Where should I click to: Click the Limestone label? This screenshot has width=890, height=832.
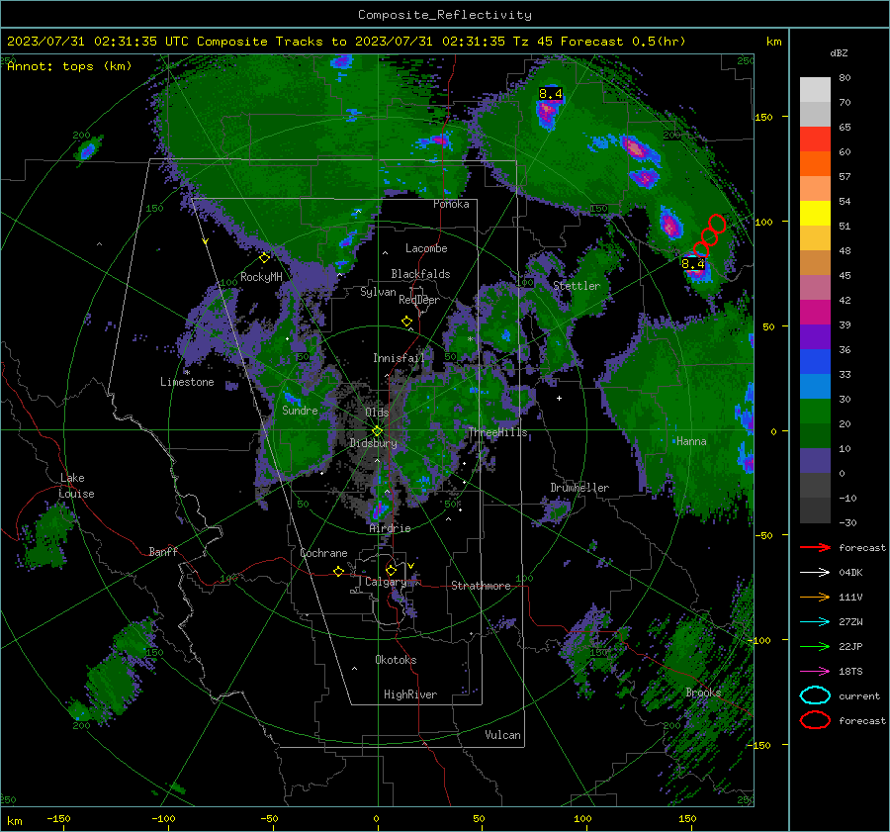click(187, 382)
